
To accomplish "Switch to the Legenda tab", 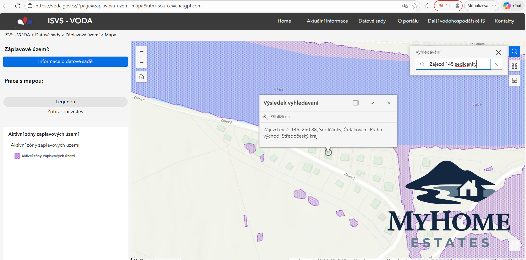I will pyautogui.click(x=65, y=102).
